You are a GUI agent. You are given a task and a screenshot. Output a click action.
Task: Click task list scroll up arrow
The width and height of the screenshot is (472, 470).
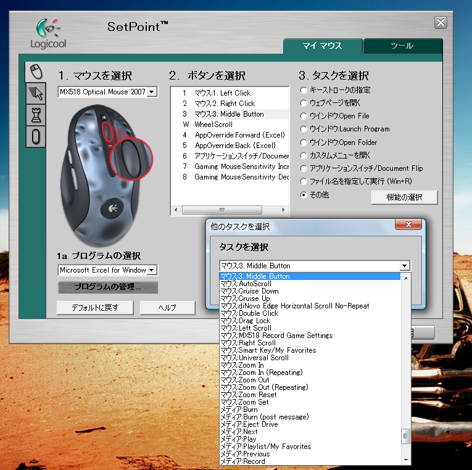406,278
